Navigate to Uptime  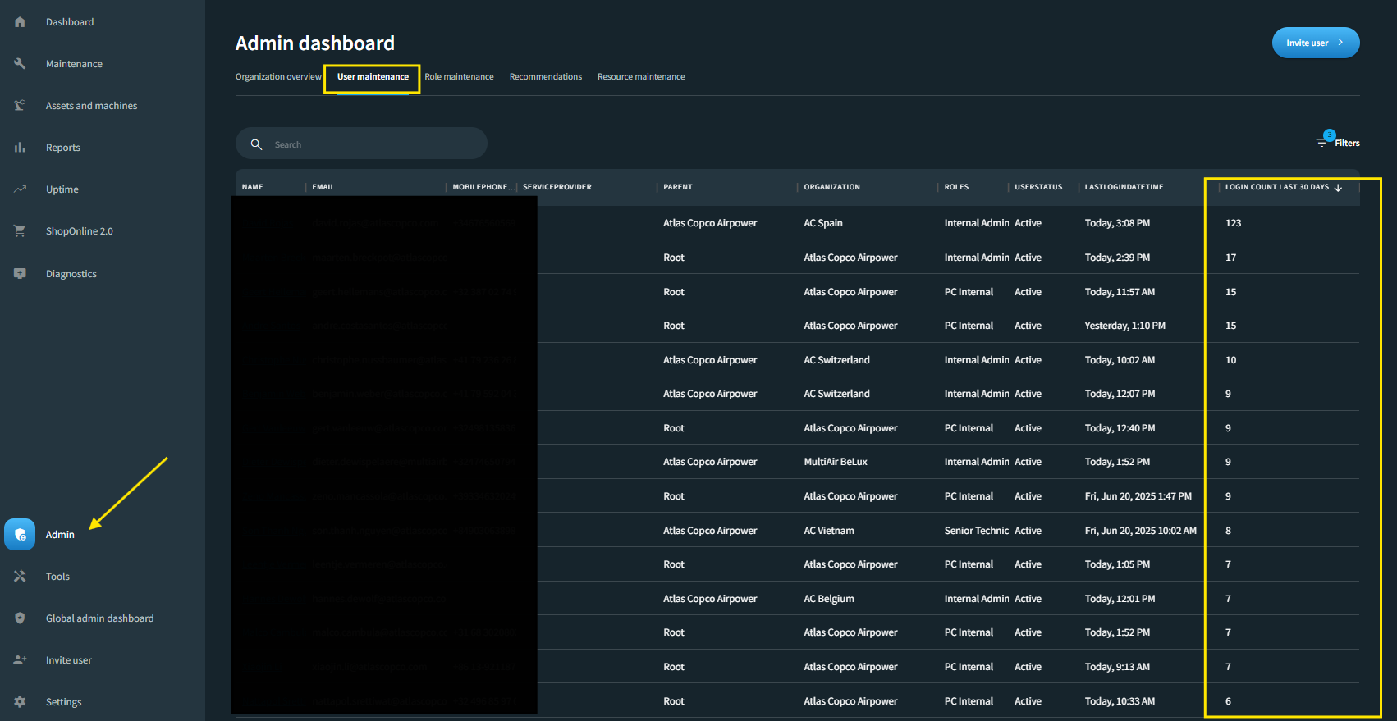(62, 189)
